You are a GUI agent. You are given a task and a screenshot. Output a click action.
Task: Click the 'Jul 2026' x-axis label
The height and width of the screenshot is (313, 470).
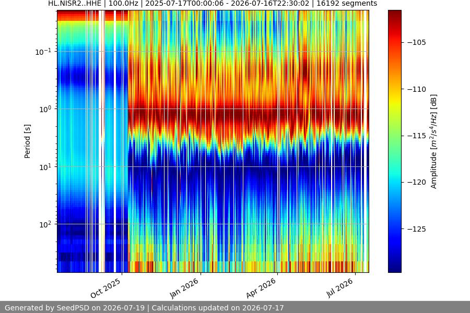[339, 288]
